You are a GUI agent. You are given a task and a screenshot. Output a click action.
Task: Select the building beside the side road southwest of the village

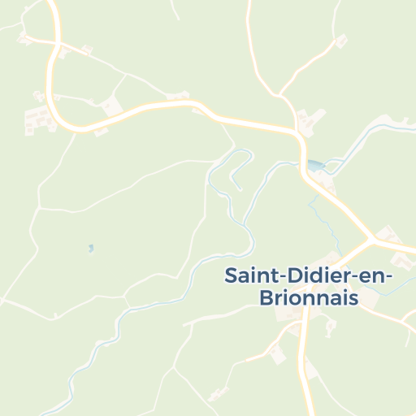278,354
